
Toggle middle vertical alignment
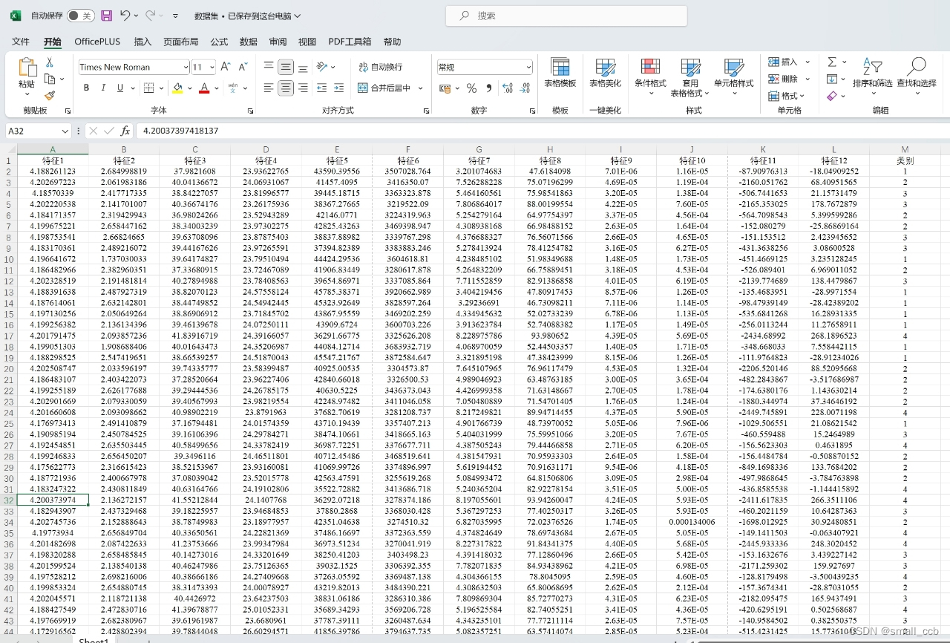286,67
